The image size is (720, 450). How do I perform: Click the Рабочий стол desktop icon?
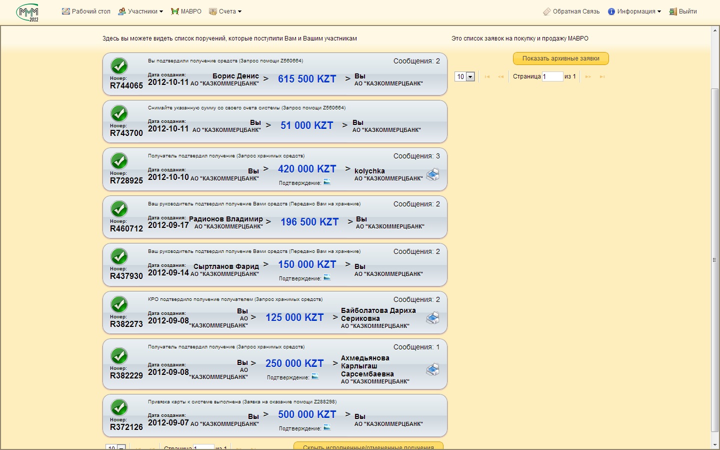[x=65, y=11]
